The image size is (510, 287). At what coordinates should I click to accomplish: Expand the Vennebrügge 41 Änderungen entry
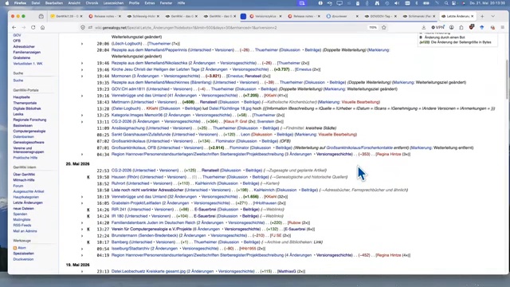82,96
